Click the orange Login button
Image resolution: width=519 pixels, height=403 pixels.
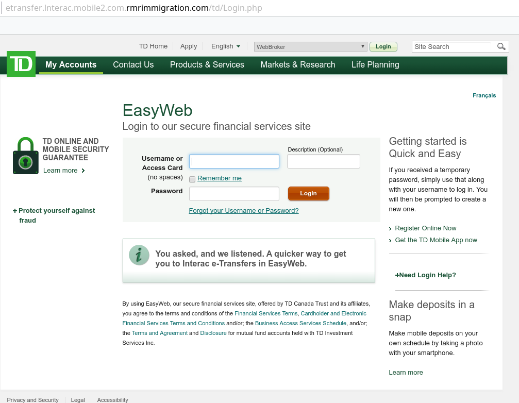pyautogui.click(x=309, y=194)
